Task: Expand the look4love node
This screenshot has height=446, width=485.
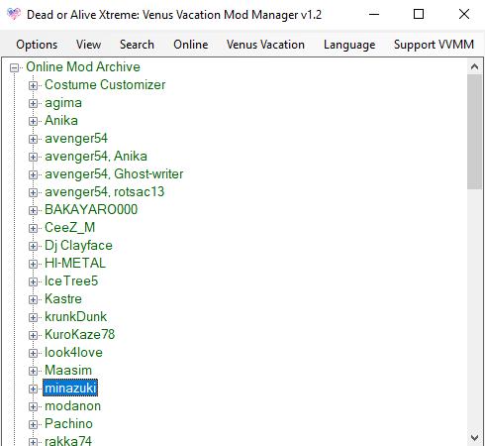Action: [x=33, y=353]
